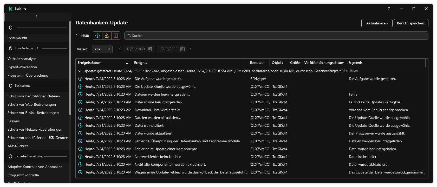
Task: Open the end date calendar picker
Action: [x=182, y=49]
